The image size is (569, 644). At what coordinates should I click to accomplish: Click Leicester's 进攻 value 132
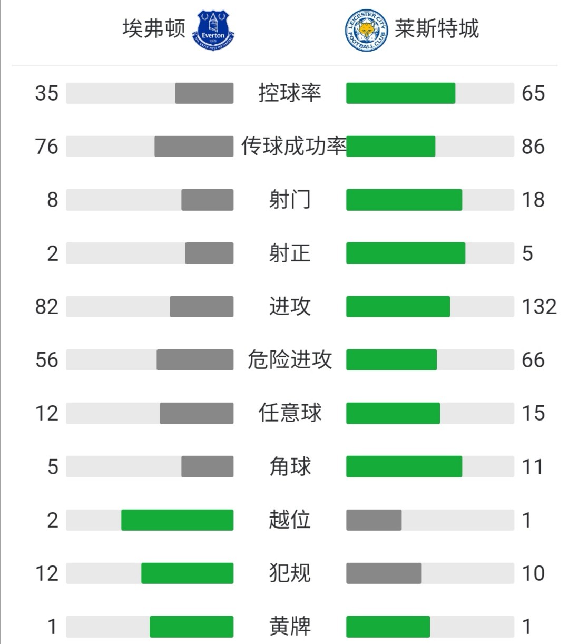click(x=539, y=307)
